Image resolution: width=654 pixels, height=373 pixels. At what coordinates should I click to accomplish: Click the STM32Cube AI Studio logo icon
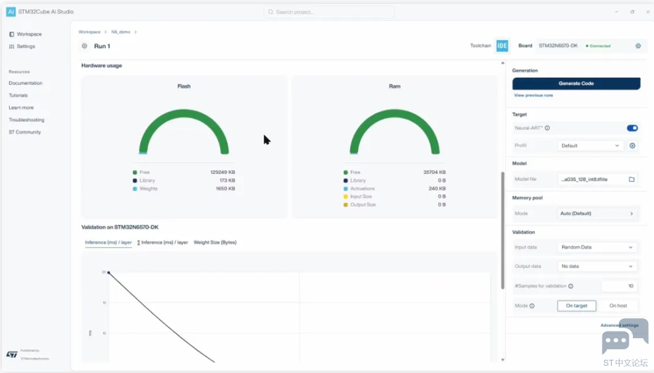[x=11, y=12]
